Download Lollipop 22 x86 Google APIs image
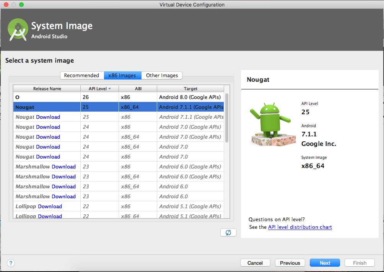This screenshot has height=272, width=384. [x=50, y=206]
